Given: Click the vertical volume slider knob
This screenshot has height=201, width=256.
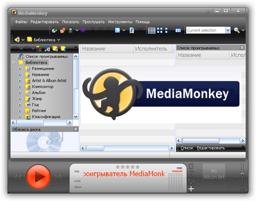Looking at the screenshot, I should tap(242, 175).
